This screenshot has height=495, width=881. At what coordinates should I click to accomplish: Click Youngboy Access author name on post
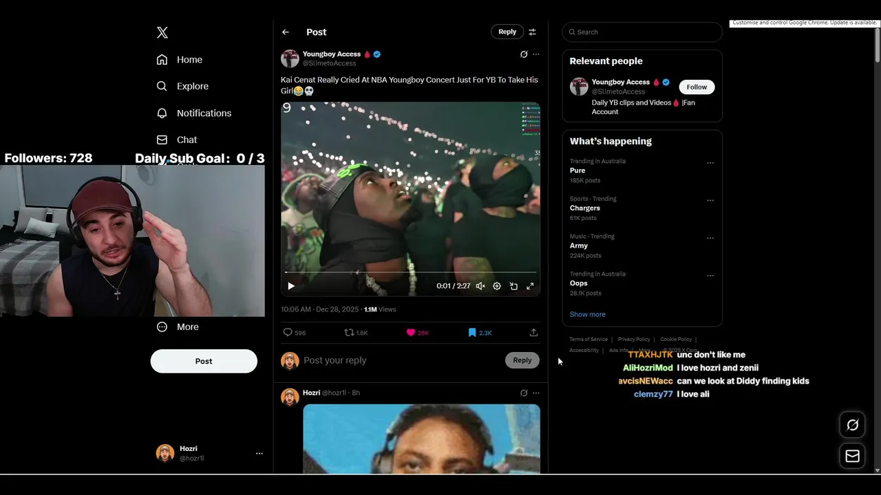pos(332,54)
